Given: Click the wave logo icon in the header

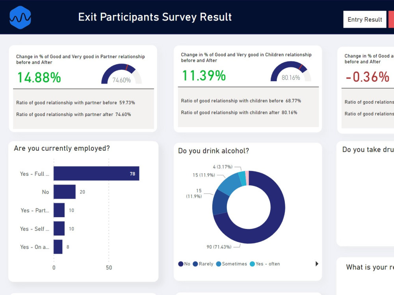Looking at the screenshot, I should tap(20, 17).
